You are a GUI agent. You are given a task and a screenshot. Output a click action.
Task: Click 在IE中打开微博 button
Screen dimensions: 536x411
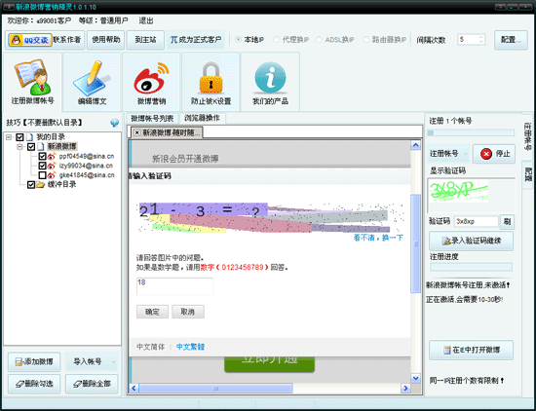click(x=471, y=351)
